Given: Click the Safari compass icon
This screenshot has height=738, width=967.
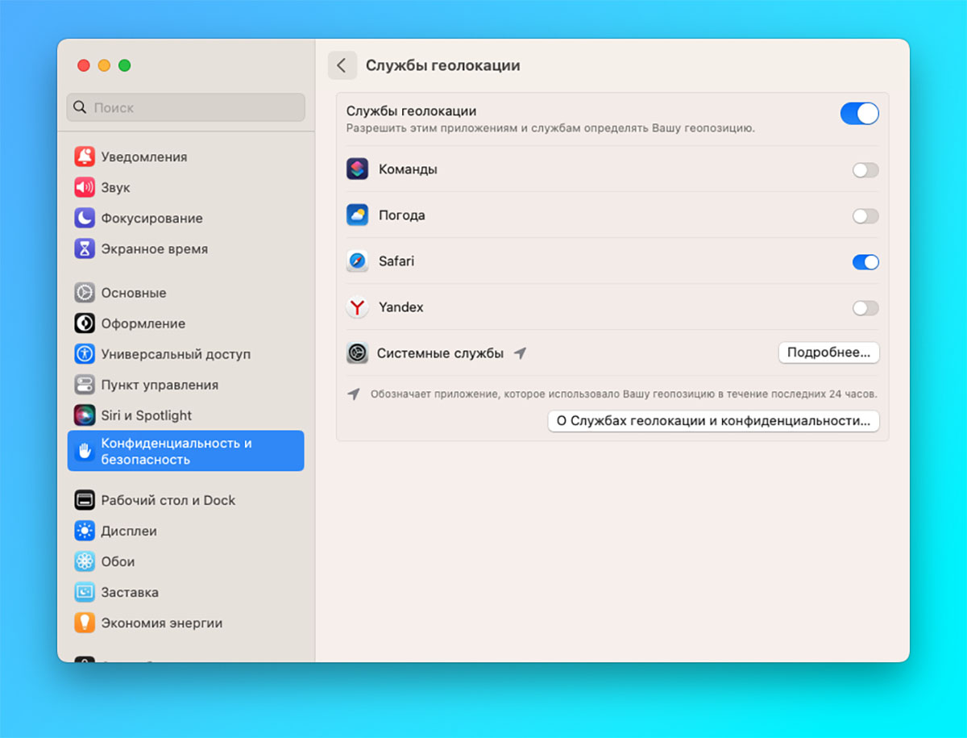Looking at the screenshot, I should [x=357, y=261].
